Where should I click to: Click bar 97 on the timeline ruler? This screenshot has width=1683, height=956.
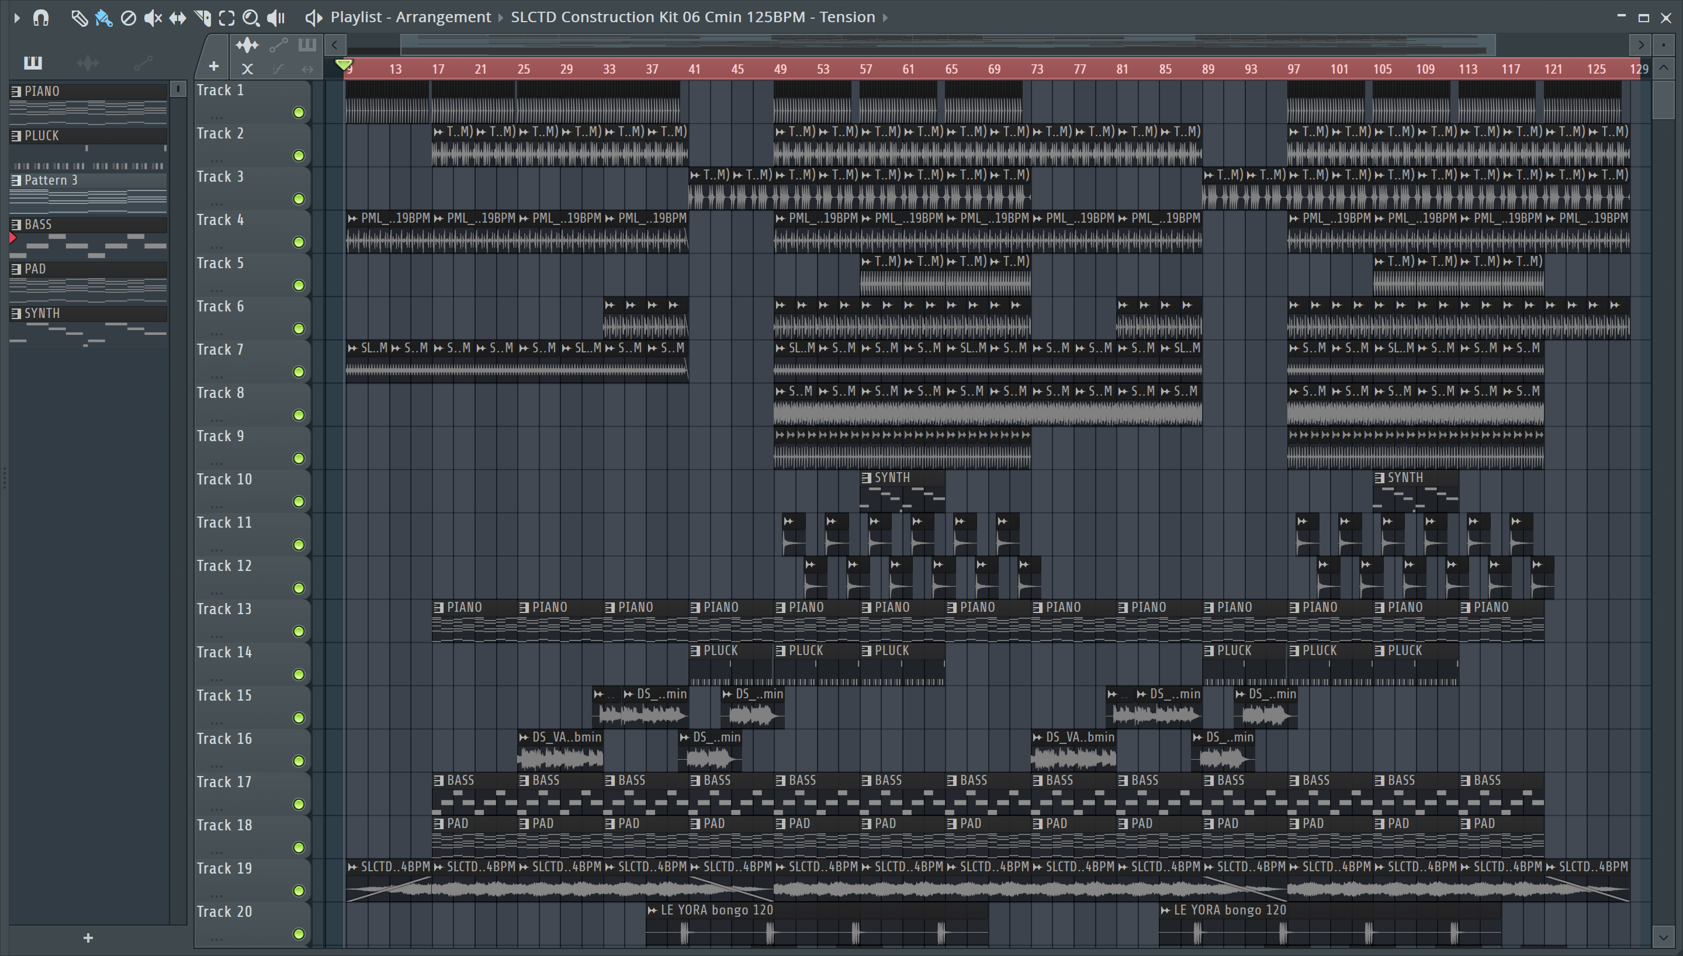pos(1293,69)
